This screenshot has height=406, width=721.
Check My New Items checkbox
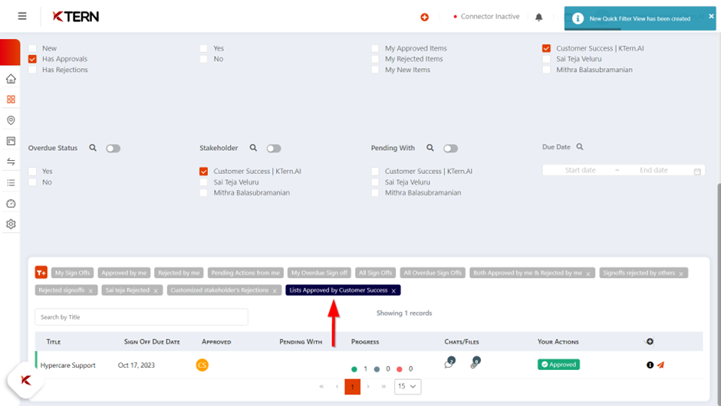(x=375, y=70)
